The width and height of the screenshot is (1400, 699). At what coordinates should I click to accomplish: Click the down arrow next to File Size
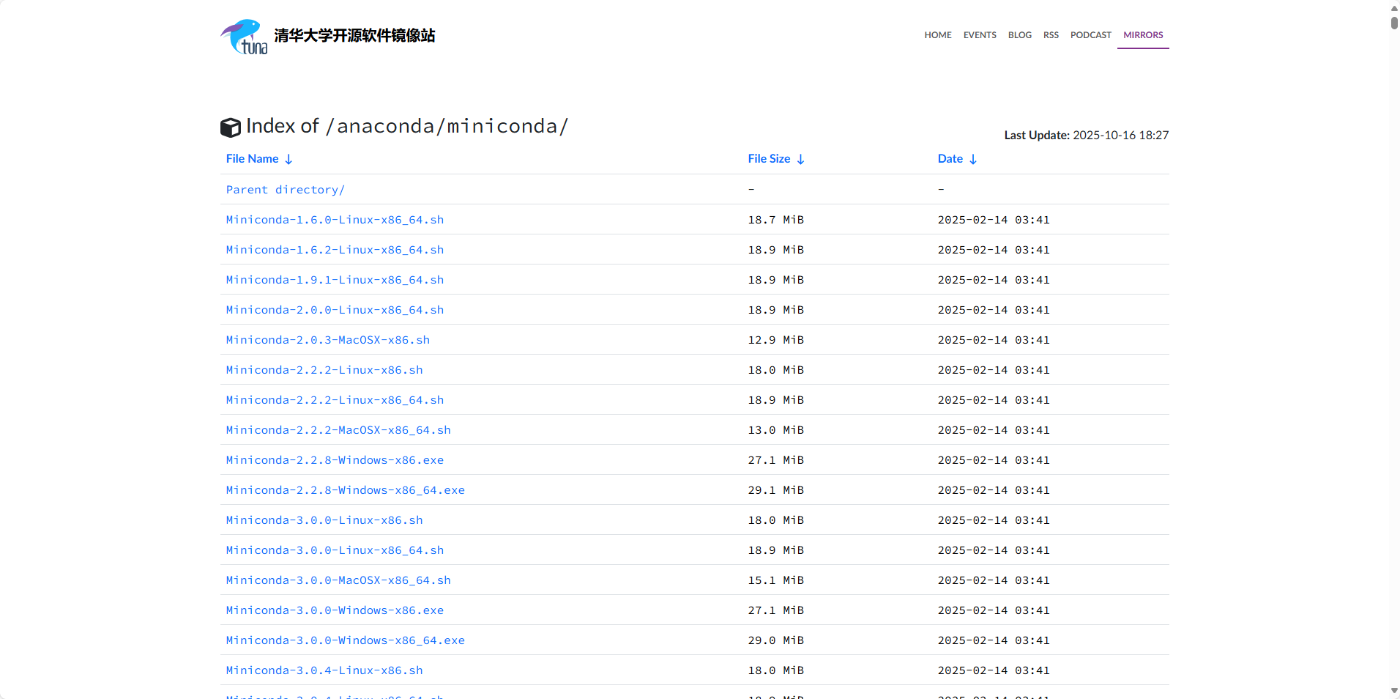[801, 159]
